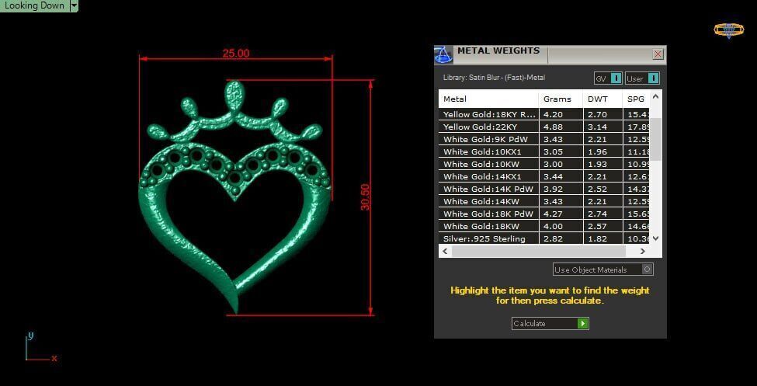Select the Silver:.925 Sterling row
757x386 pixels.
click(544, 238)
